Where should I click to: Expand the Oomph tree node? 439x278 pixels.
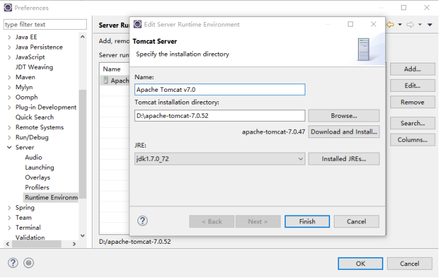coord(10,98)
